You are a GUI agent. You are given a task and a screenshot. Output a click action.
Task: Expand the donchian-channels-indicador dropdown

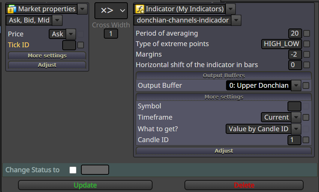tap(236, 20)
